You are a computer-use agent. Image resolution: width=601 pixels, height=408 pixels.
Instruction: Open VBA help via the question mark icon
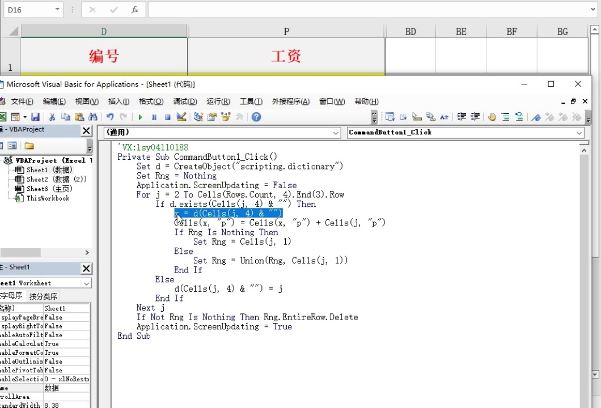(x=256, y=117)
